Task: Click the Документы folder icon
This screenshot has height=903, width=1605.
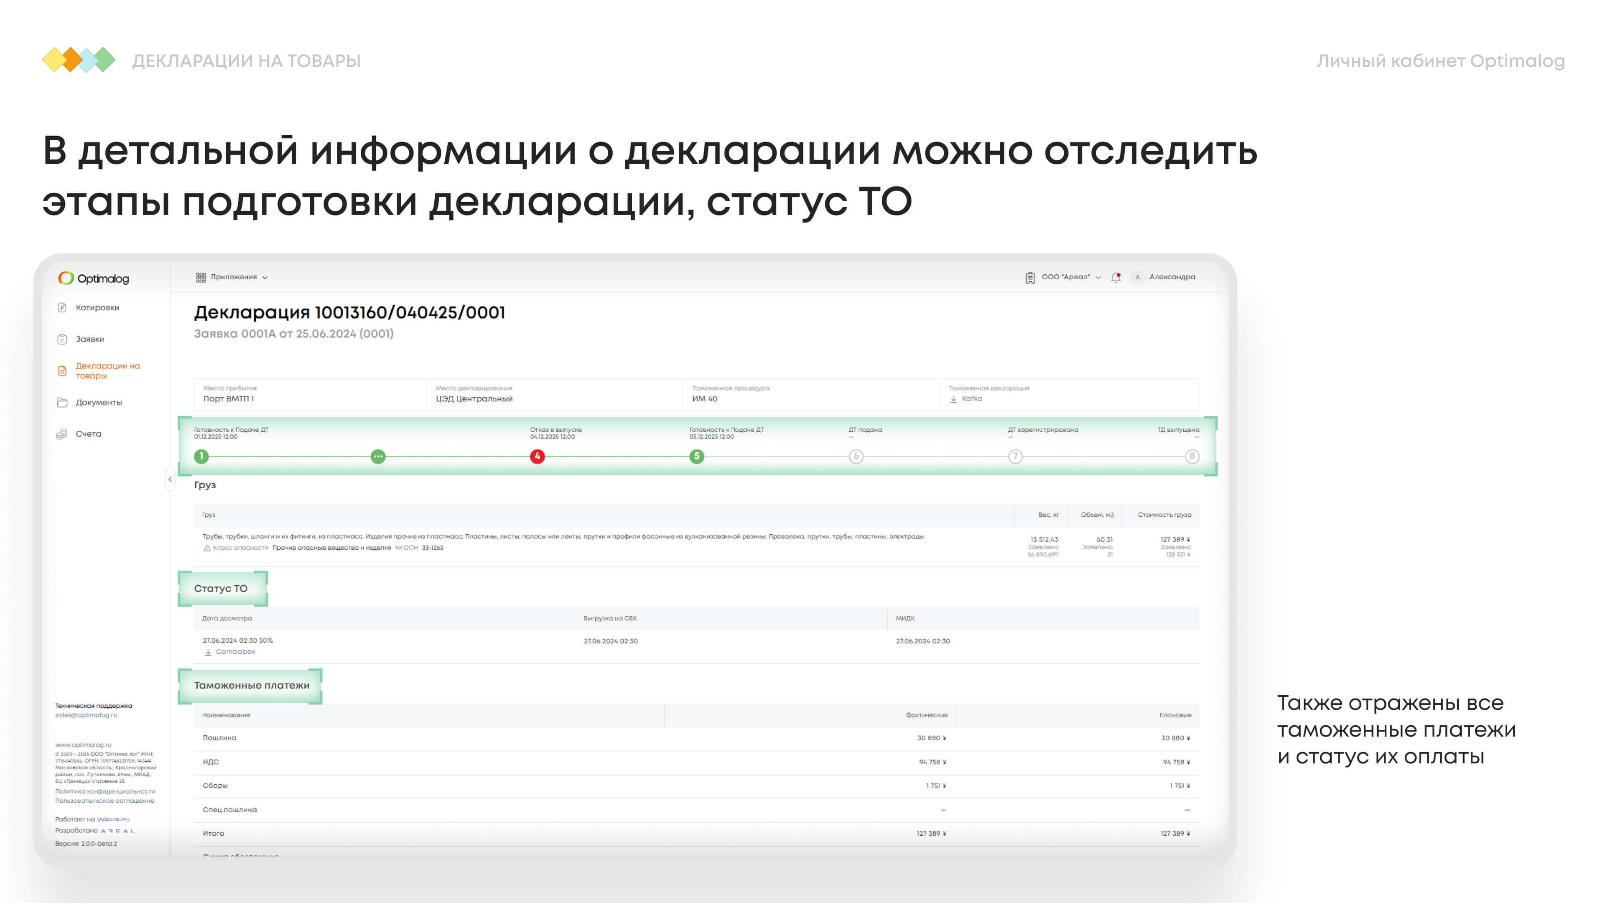Action: click(62, 403)
